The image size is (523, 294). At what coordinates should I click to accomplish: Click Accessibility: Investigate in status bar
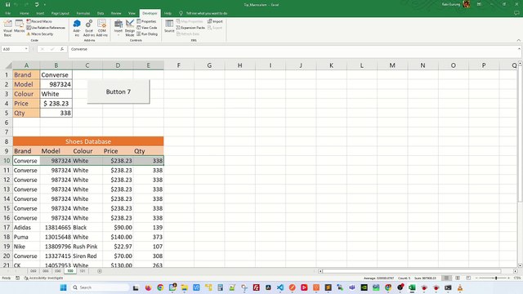click(x=43, y=278)
